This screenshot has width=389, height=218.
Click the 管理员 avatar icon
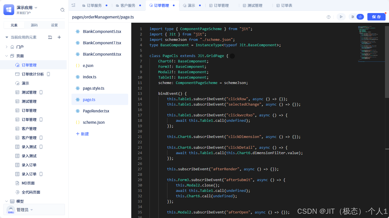pos(11,210)
